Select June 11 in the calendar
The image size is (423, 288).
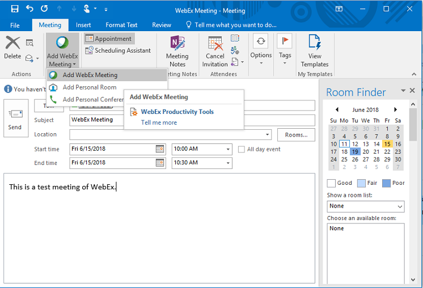click(344, 144)
